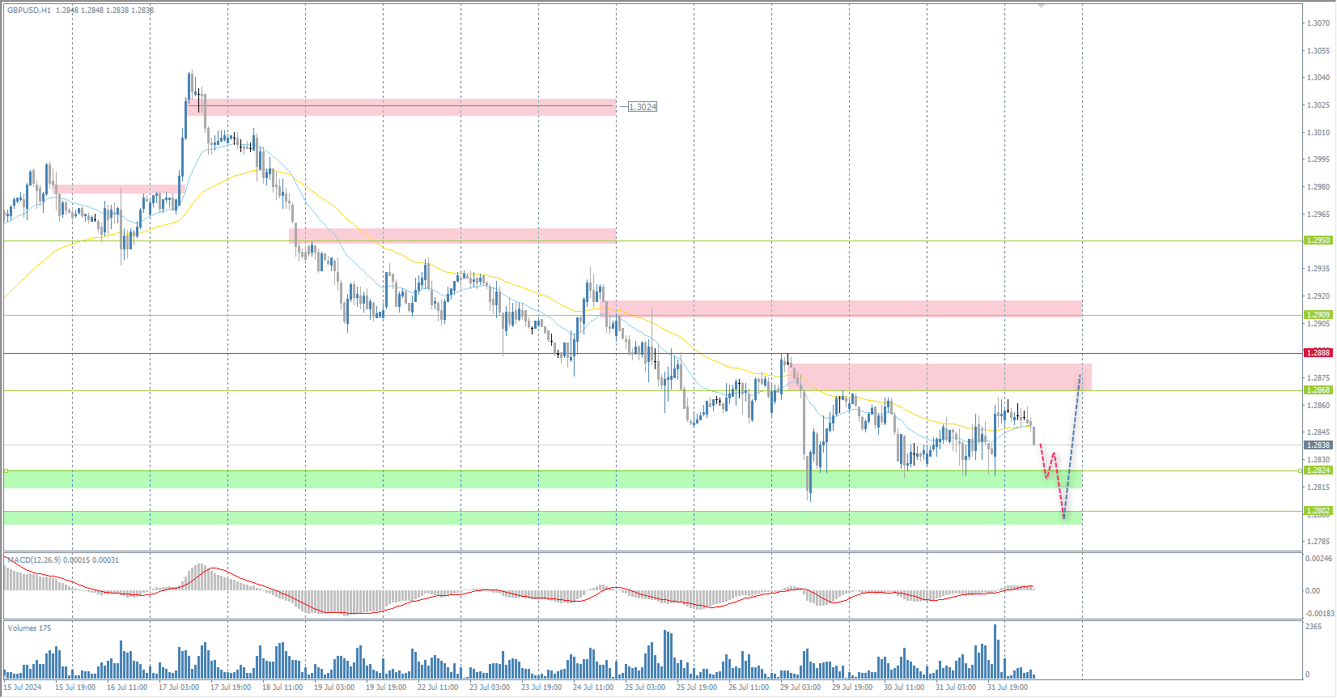Click the 1.2920 value on the price axis
This screenshot has height=698, width=1337.
(1318, 296)
